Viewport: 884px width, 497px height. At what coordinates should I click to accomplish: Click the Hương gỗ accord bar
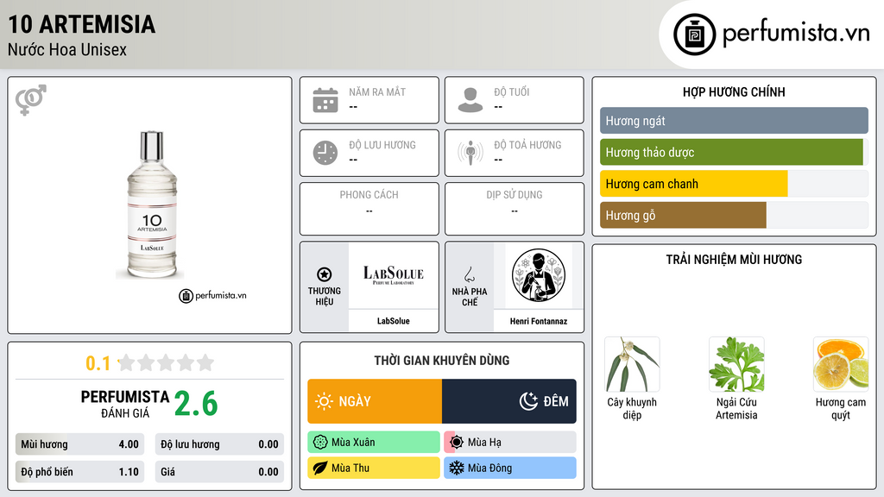tap(734, 215)
